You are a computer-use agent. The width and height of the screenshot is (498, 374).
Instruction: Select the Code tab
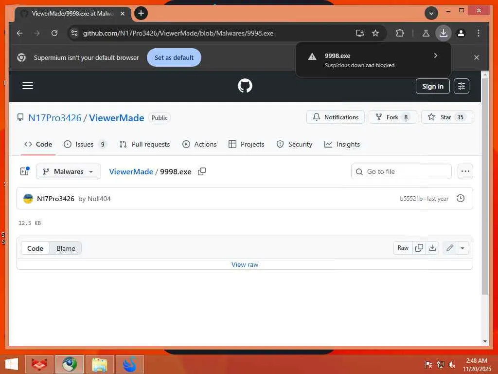[38, 144]
